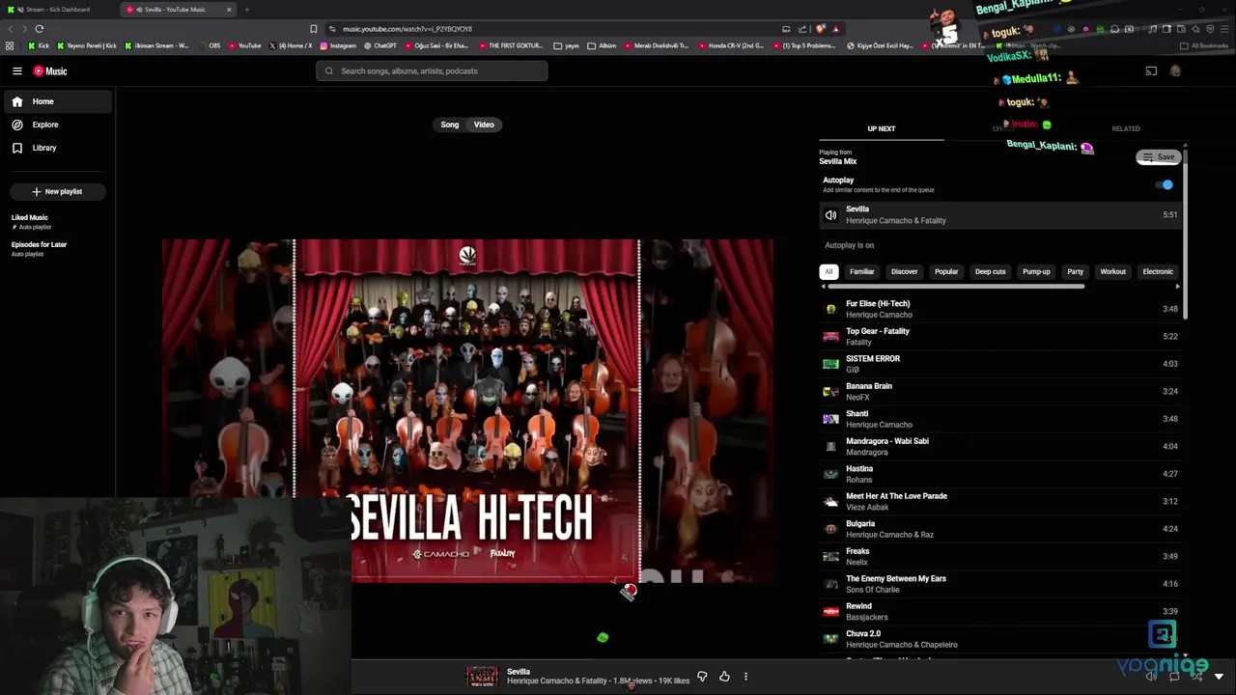Viewport: 1236px width, 695px height.
Task: Play Chuva 2.0 from queue
Action: pos(1000,639)
